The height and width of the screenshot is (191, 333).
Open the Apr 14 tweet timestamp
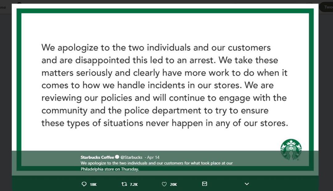(x=153, y=157)
